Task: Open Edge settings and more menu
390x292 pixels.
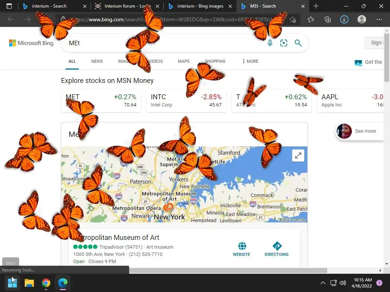Action: coord(379,19)
